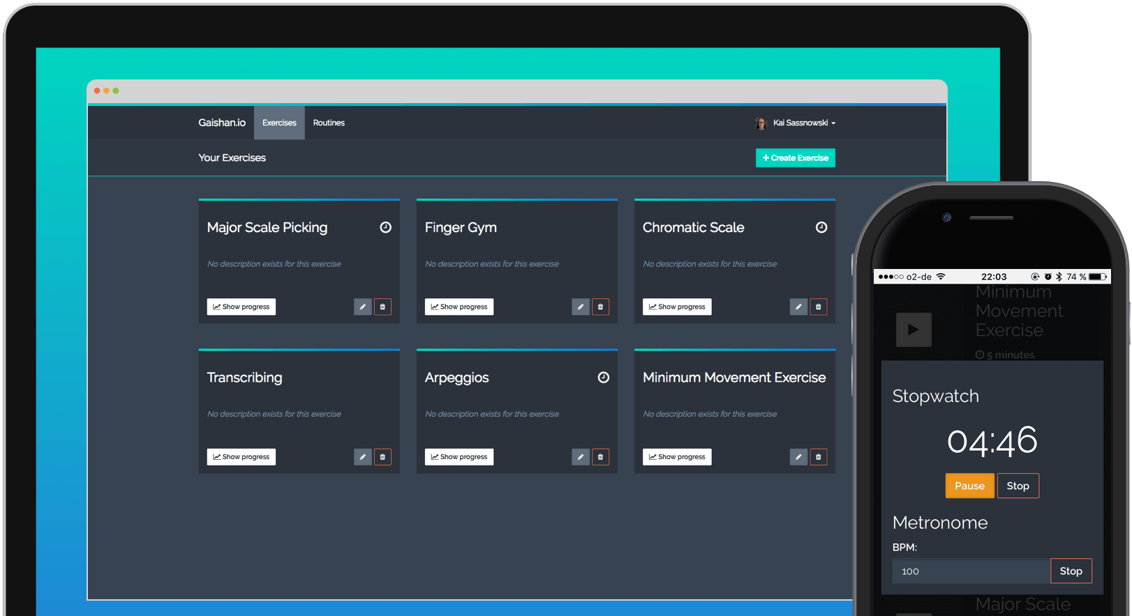This screenshot has width=1132, height=616.
Task: Delete the Minimum Movement Exercise
Action: tap(818, 457)
